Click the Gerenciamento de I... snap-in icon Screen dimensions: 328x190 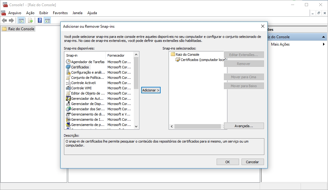[x=68, y=119]
